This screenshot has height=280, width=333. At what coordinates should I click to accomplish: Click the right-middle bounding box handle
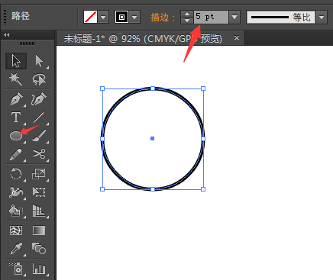click(203, 139)
